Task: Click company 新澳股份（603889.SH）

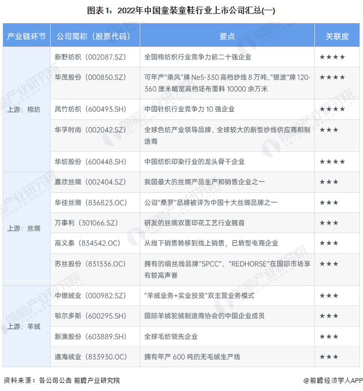Action: (x=90, y=337)
